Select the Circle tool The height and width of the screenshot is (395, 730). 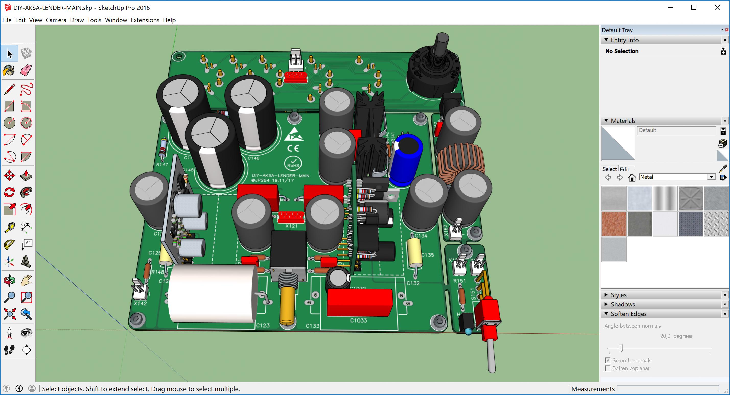[9, 123]
